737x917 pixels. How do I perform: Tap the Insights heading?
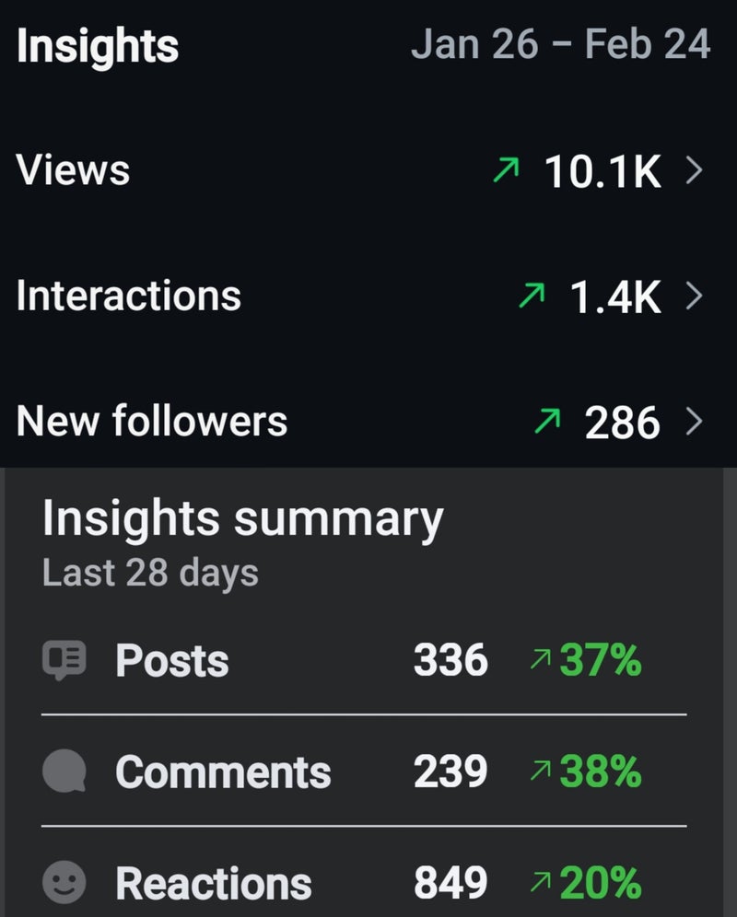point(98,46)
